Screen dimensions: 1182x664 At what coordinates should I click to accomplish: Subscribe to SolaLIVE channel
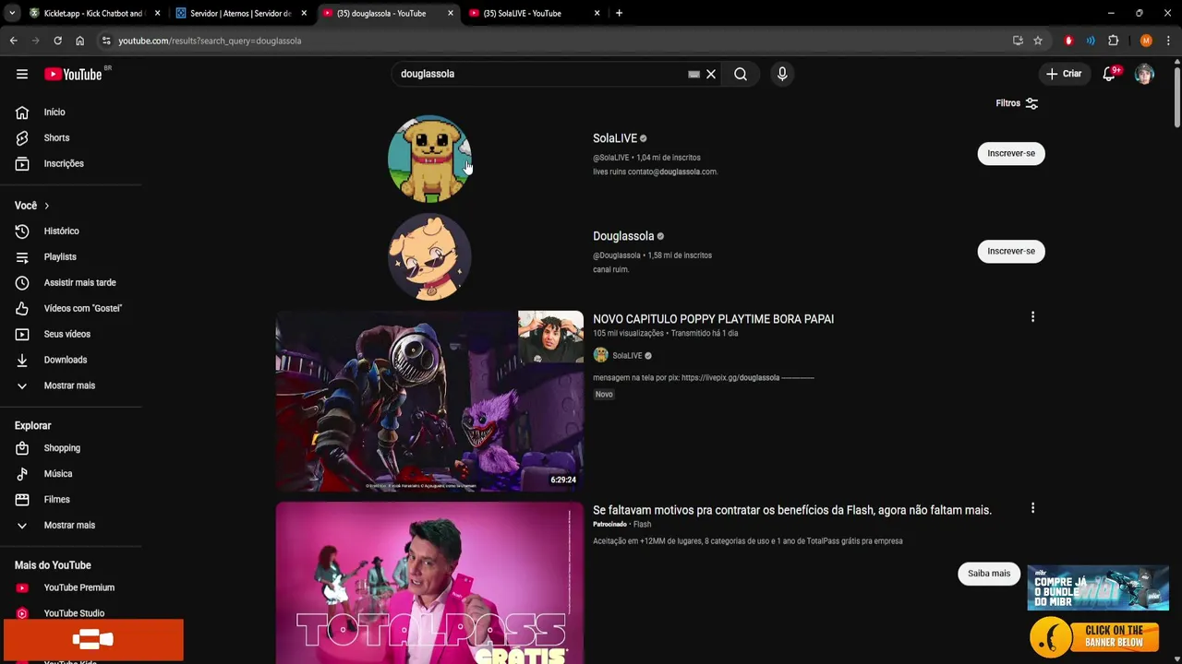1011,153
